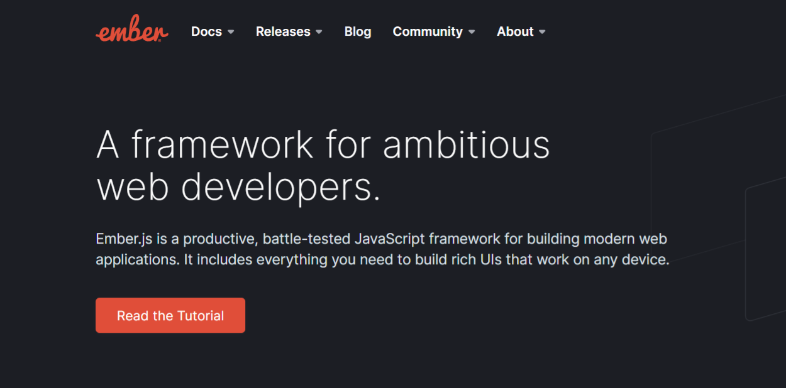Expand the Community navigation menu

pyautogui.click(x=428, y=31)
